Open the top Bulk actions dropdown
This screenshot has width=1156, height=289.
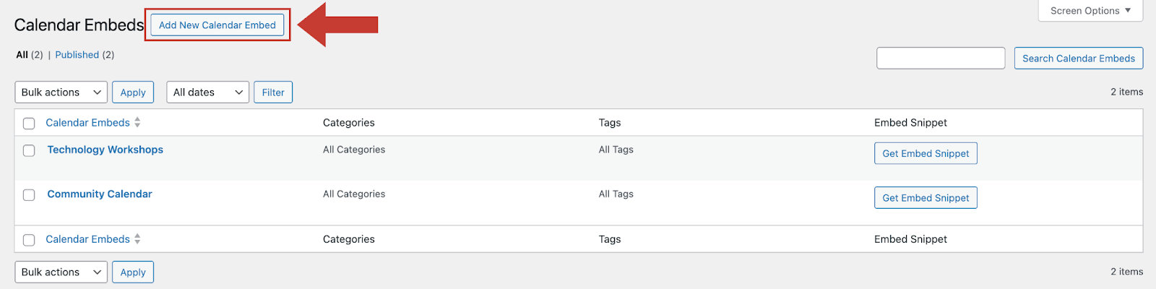coord(61,92)
